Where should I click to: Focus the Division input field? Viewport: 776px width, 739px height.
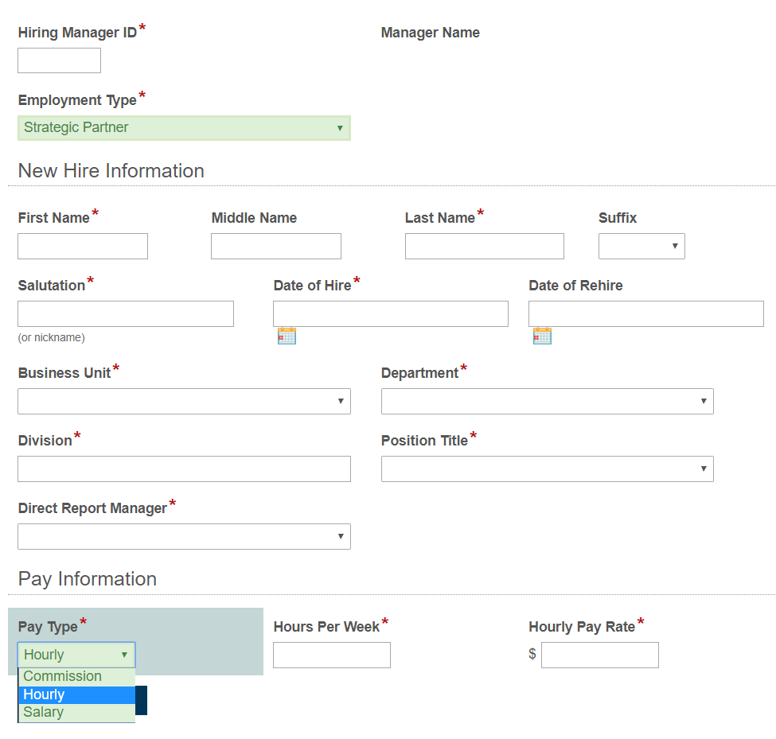[x=184, y=469]
